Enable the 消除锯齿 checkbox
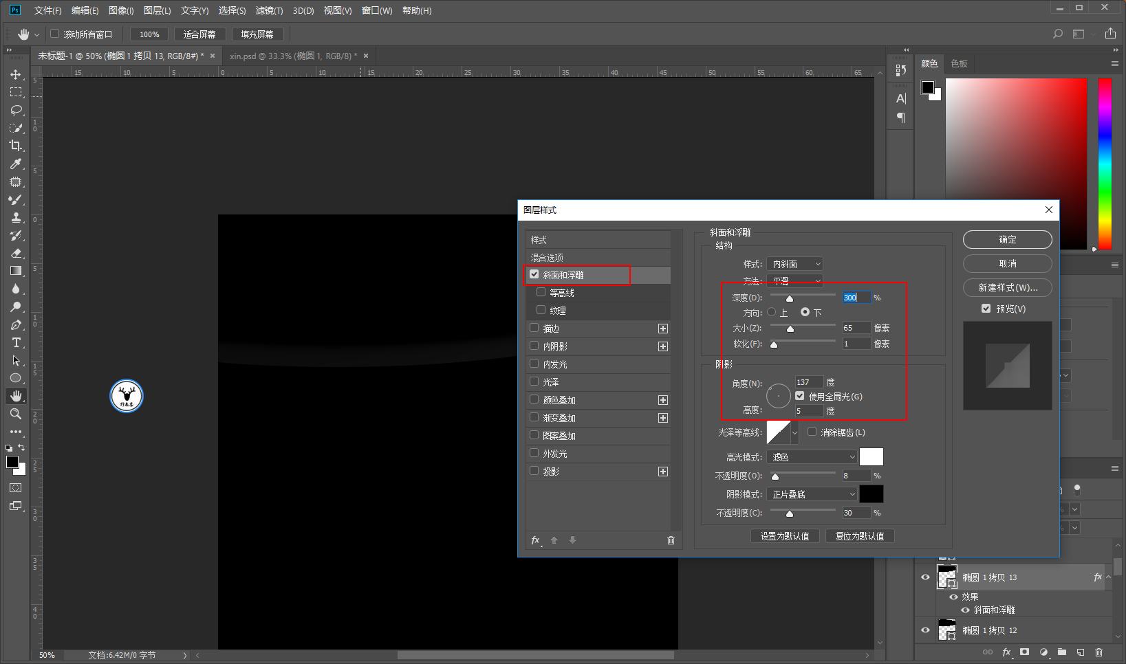 (812, 432)
